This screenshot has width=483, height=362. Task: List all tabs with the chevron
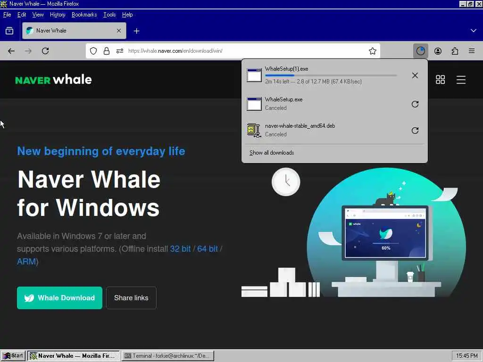pos(473,31)
